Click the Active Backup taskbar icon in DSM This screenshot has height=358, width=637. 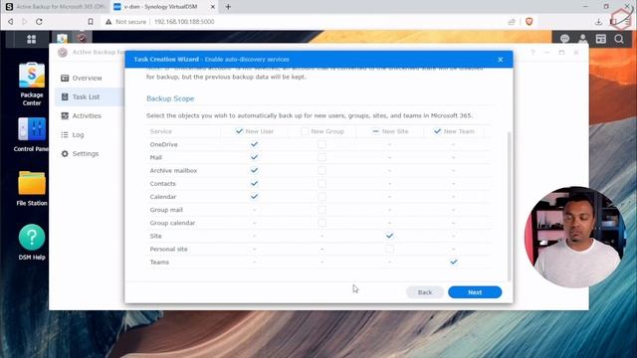point(82,38)
